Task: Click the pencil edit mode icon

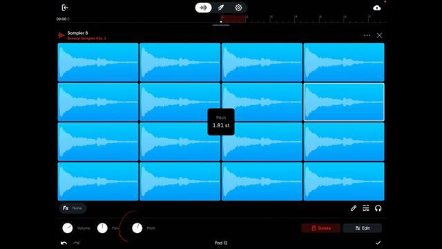Action: pos(353,208)
